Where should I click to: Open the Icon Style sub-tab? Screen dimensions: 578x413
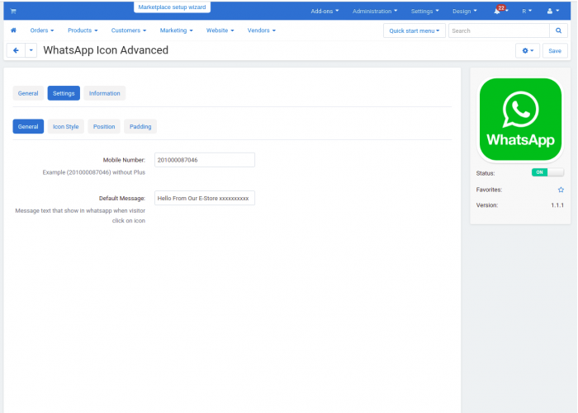click(x=65, y=126)
